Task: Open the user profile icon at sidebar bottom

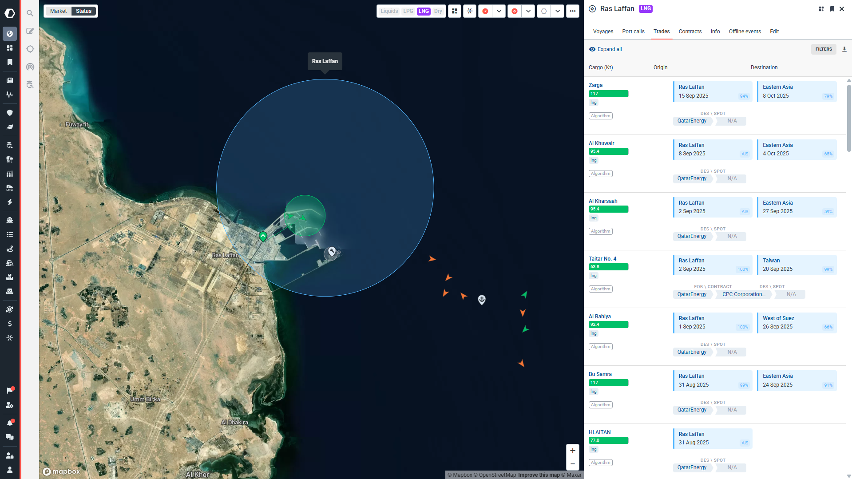Action: coord(10,470)
